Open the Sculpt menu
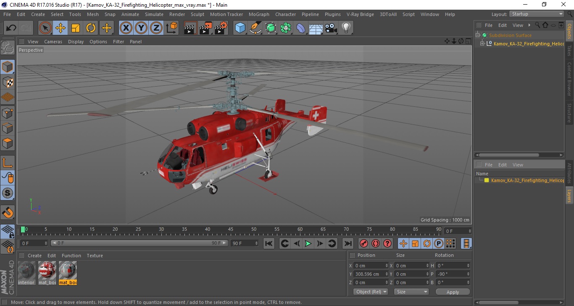Viewport: 574px width, 306px height. click(197, 14)
